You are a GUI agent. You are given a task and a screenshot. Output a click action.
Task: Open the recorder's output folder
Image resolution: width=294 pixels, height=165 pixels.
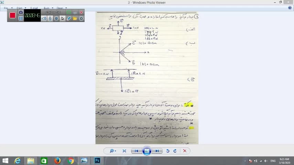75,19
